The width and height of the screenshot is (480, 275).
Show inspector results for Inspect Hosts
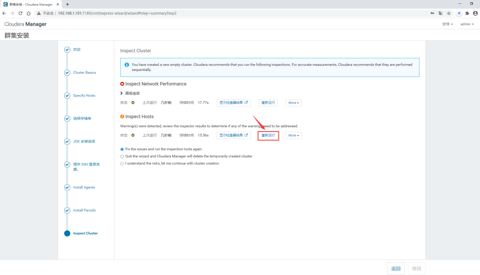click(234, 135)
